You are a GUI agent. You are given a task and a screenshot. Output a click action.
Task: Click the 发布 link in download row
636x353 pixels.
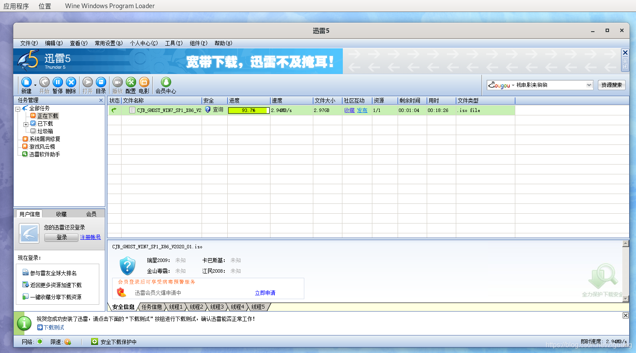pos(362,110)
